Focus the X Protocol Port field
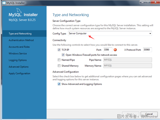The width and height of the screenshot is (160, 120). click(x=147, y=50)
